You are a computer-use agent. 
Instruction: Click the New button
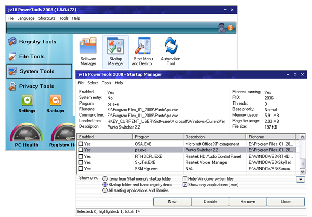pos(172,202)
